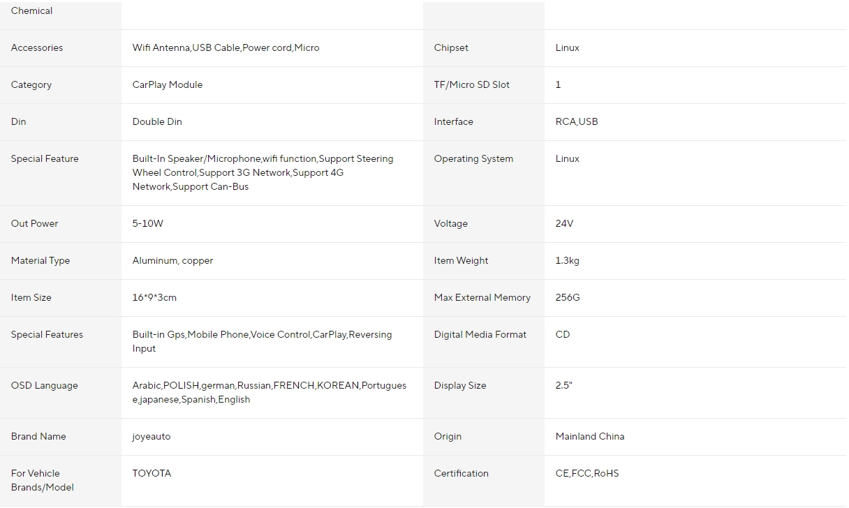Click the 256G max external memory value
Screen dimensions: 849x508
568,298
